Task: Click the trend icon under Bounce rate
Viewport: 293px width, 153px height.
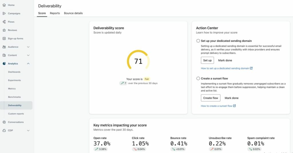Action: coord(173,149)
